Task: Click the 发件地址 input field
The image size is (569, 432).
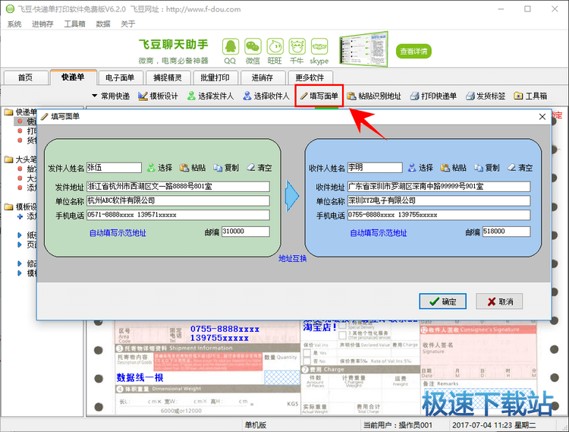Action: (x=178, y=187)
